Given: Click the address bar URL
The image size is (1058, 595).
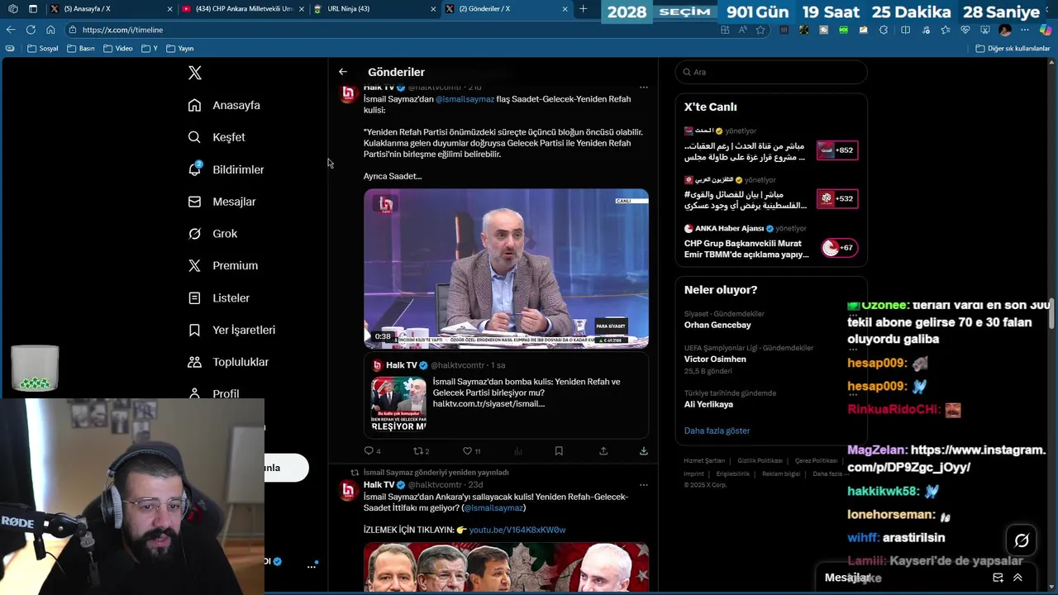Looking at the screenshot, I should [122, 30].
